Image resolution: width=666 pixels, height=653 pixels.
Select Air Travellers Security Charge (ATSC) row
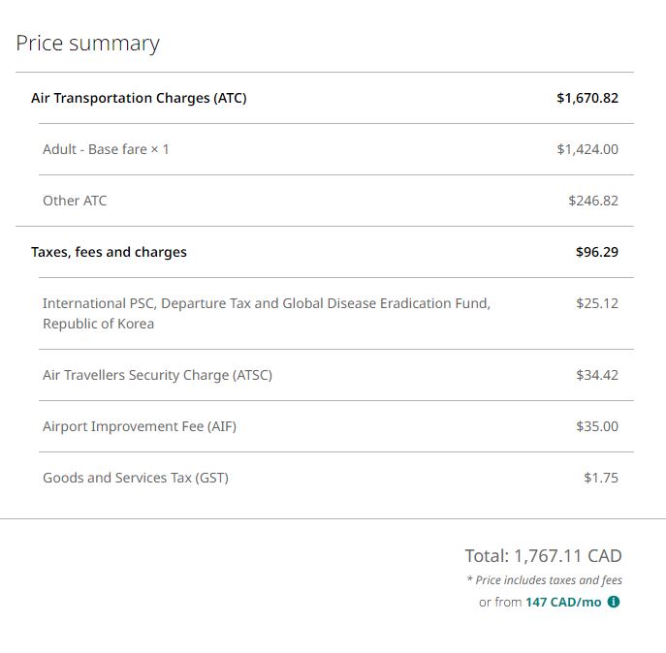[x=157, y=375]
